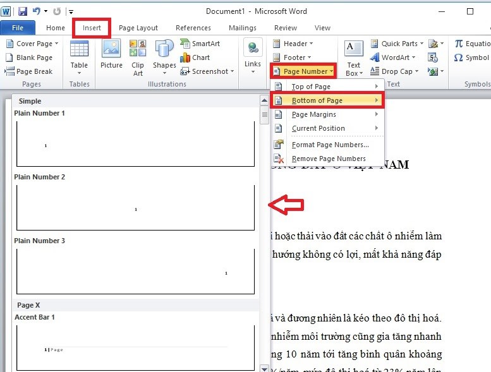Open the Links menu
This screenshot has width=491, height=372.
coord(253,57)
